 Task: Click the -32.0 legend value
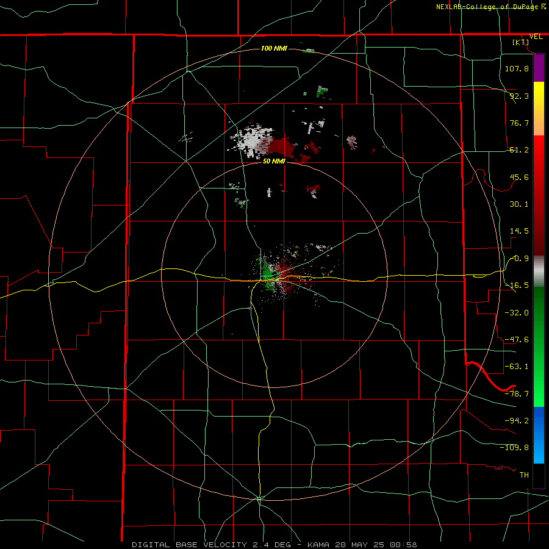click(517, 313)
